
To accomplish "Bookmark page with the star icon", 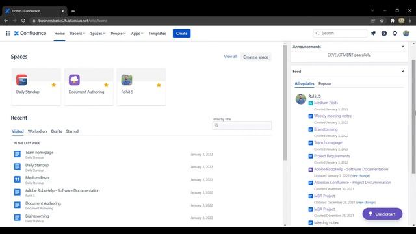I will [x=382, y=21].
